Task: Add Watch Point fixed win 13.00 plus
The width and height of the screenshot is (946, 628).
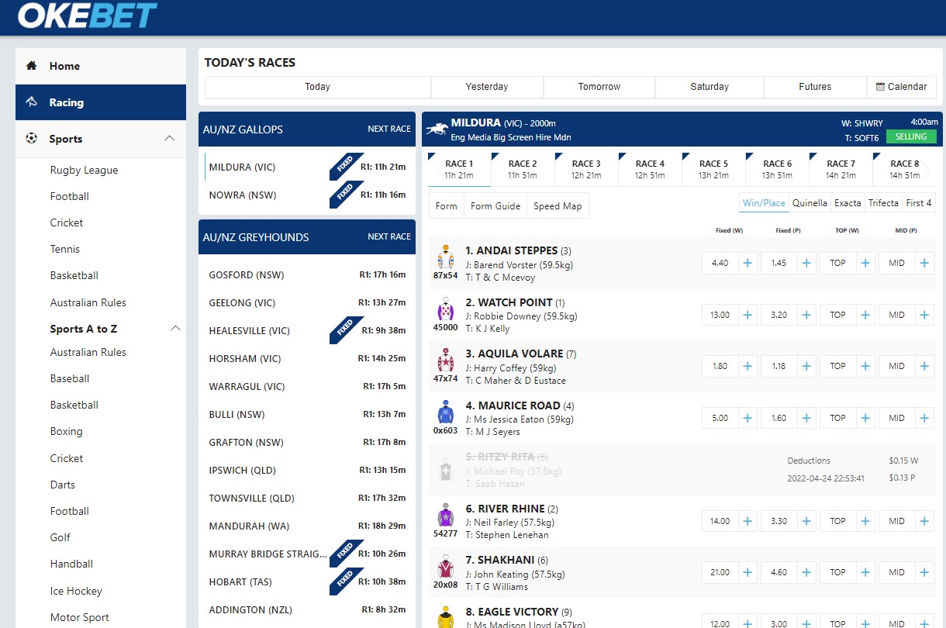Action: tap(747, 315)
